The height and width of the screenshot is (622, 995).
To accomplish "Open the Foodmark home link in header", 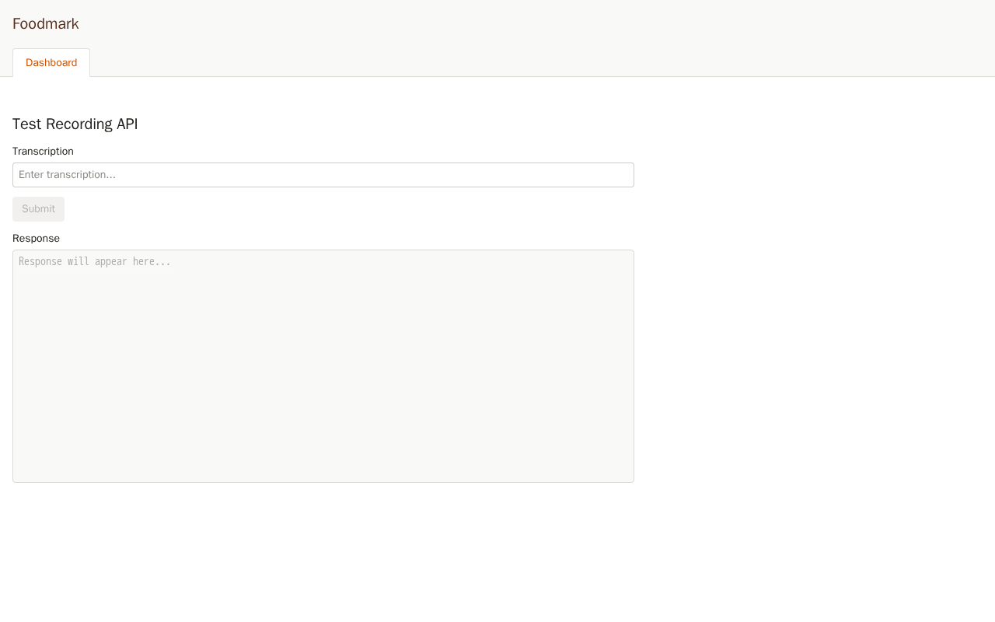I will click(46, 24).
